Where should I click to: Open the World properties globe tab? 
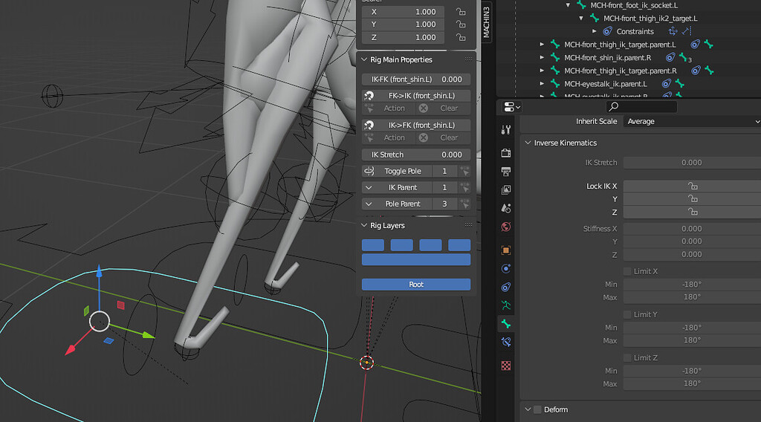pos(505,227)
